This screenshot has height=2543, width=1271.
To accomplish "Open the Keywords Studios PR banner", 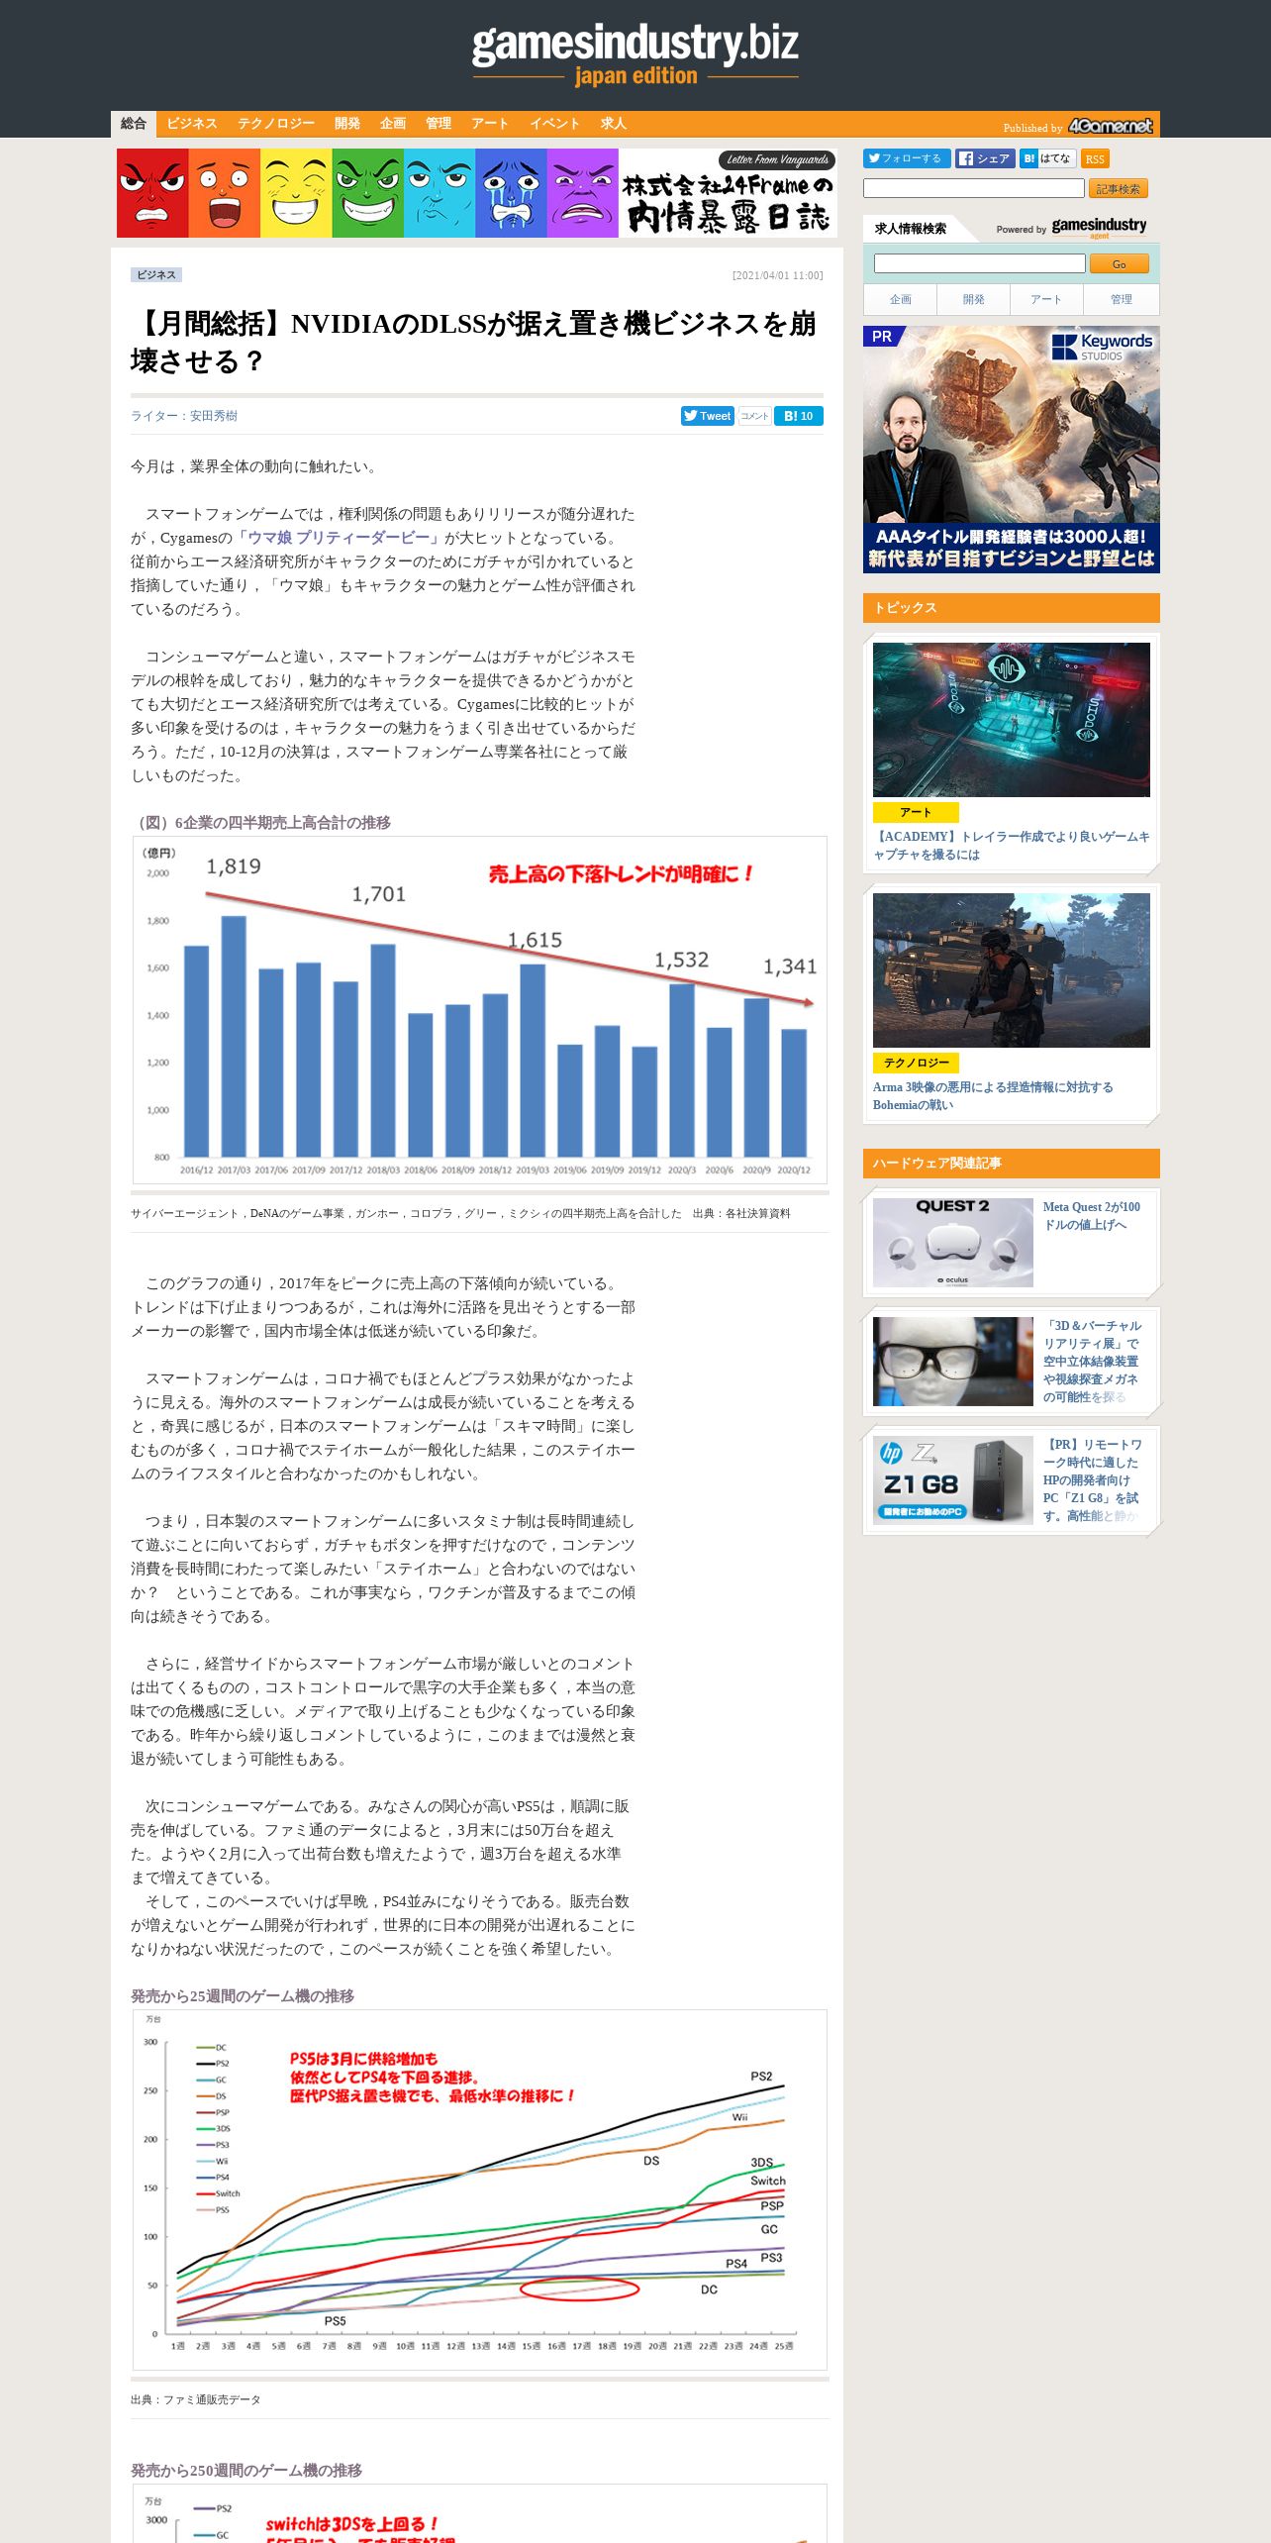I will tap(1011, 450).
